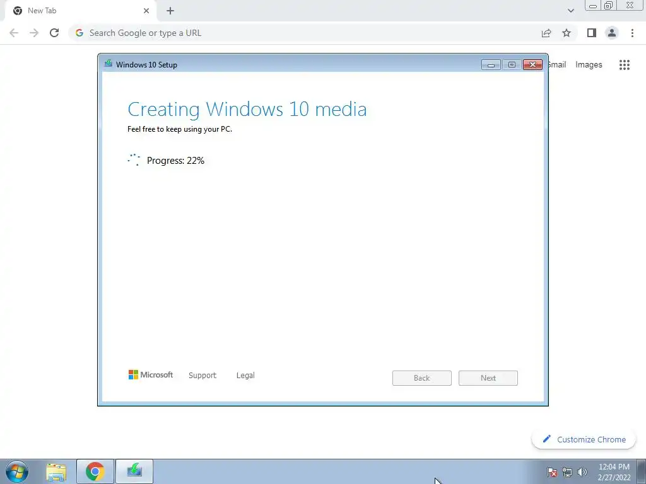Switch to Windows 10 Setup taskbar item
The height and width of the screenshot is (484, 646).
coord(134,471)
